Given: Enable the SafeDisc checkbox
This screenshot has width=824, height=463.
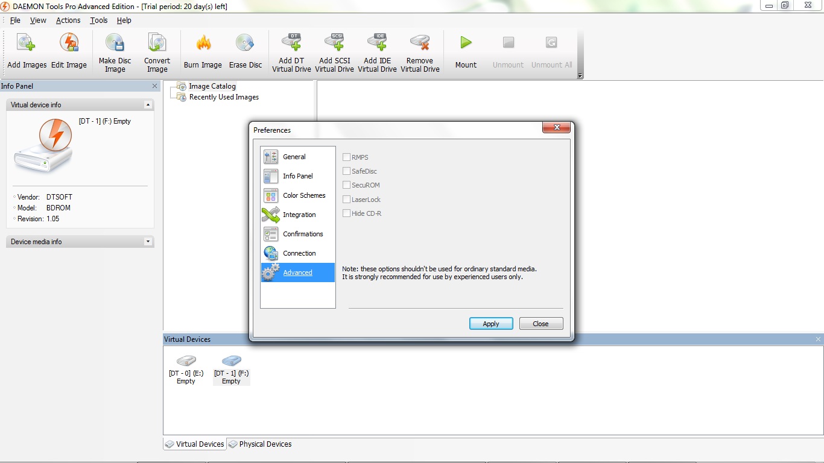Looking at the screenshot, I should point(347,171).
